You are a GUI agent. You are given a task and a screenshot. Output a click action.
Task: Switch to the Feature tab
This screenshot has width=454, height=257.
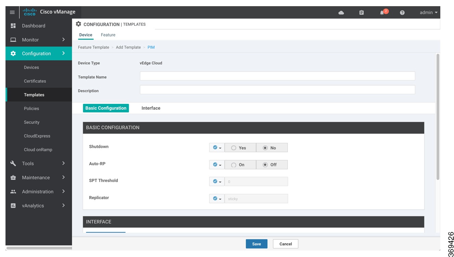tap(108, 35)
